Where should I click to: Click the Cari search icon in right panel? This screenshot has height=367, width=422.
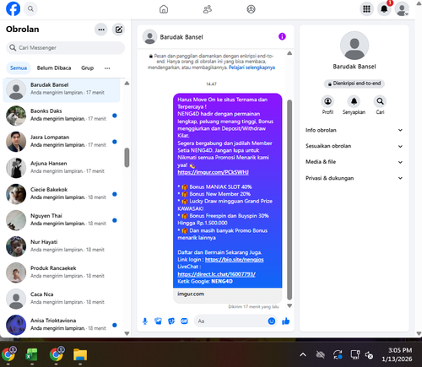click(x=380, y=101)
